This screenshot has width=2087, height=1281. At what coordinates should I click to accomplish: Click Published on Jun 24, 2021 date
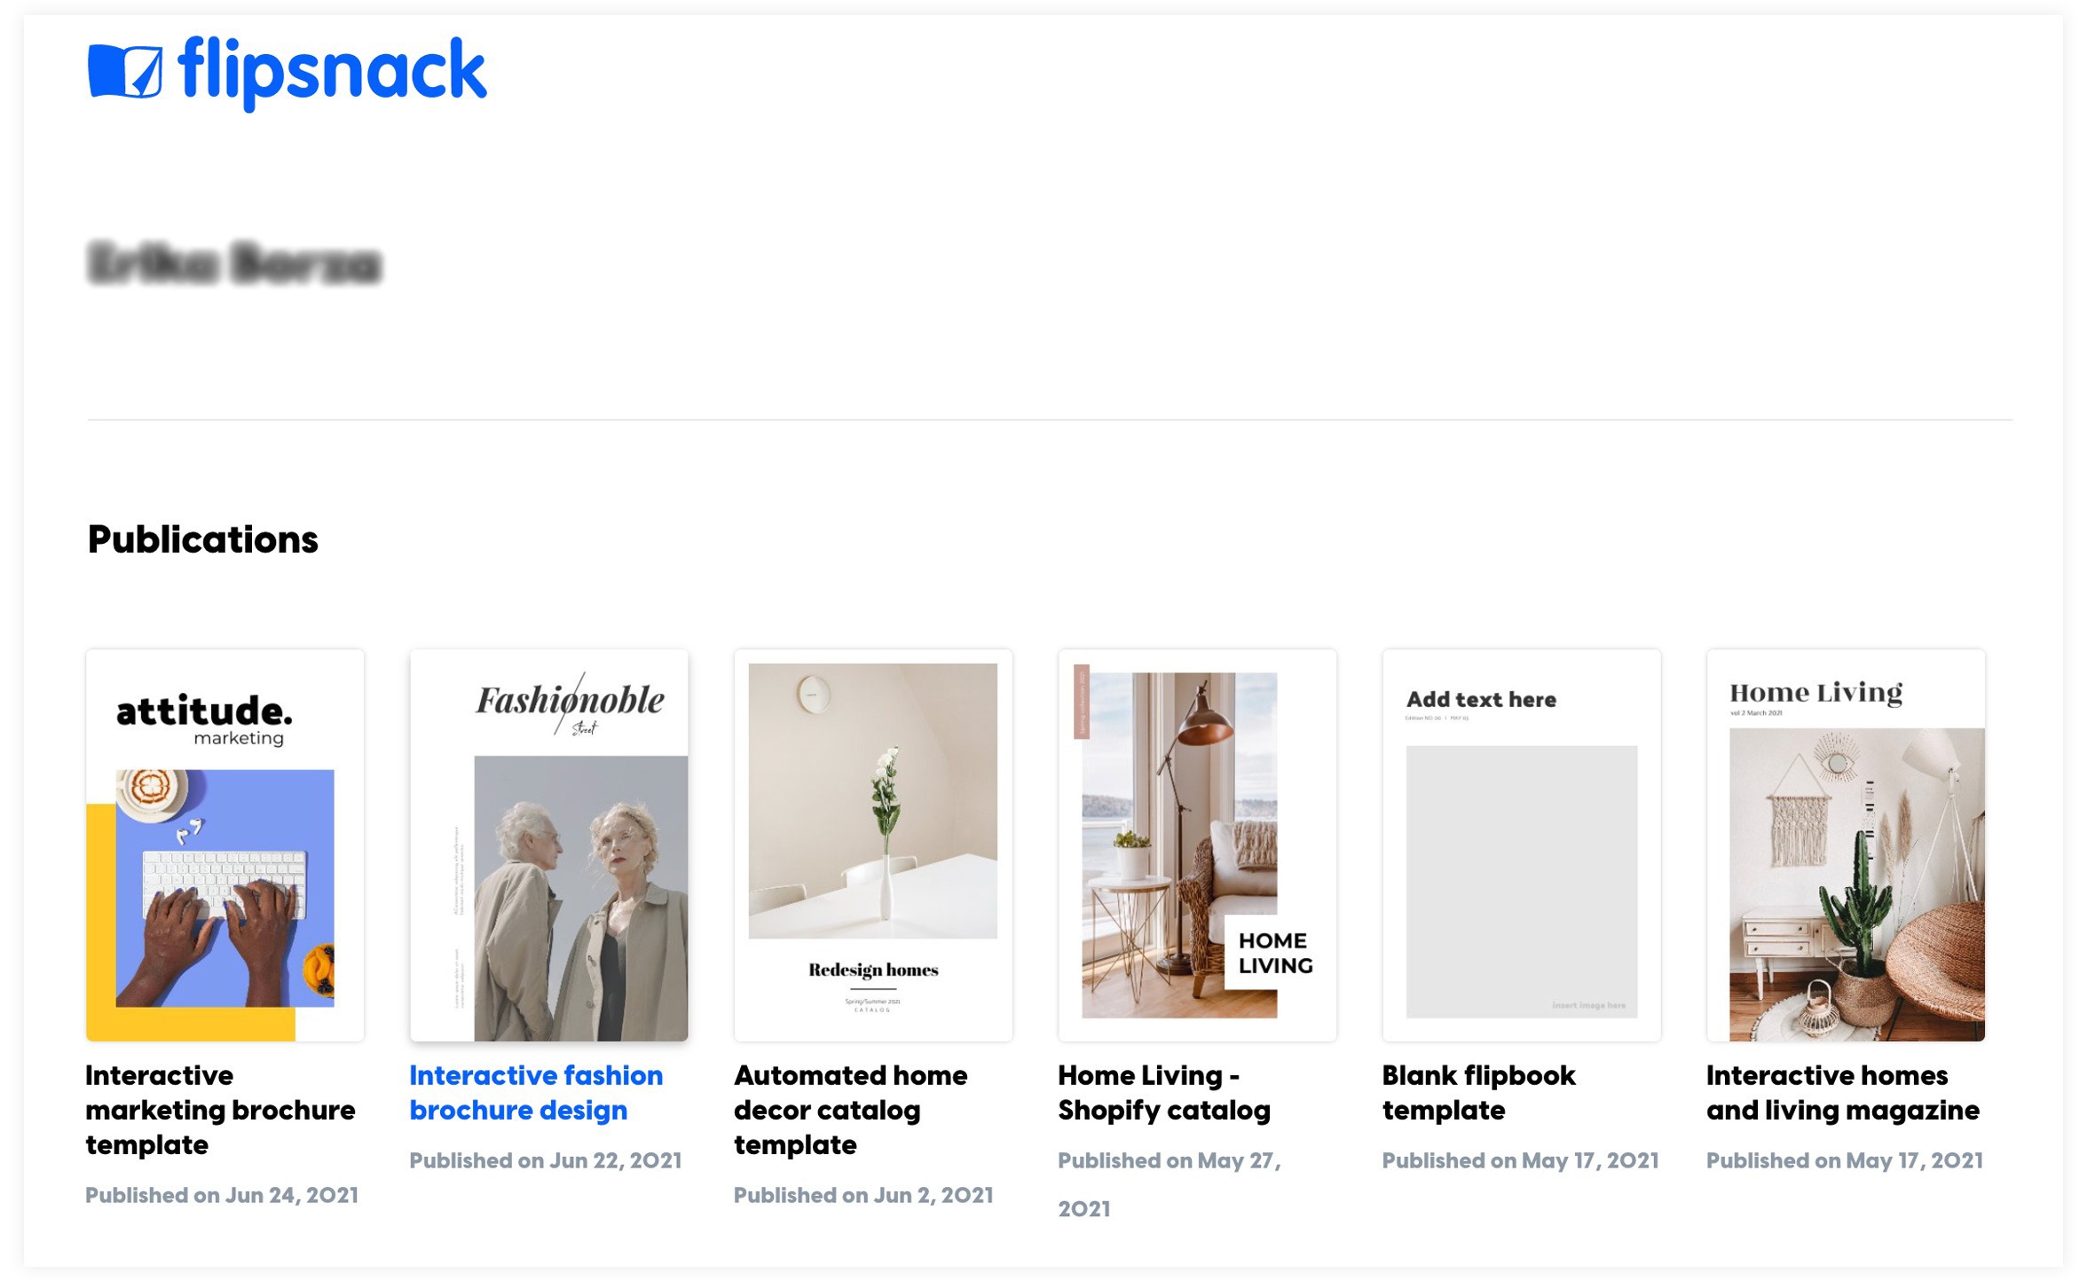[x=222, y=1195]
